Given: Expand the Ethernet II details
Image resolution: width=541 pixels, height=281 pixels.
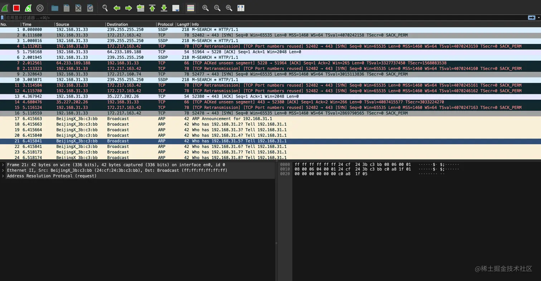Looking at the screenshot, I should pyautogui.click(x=3, y=170).
